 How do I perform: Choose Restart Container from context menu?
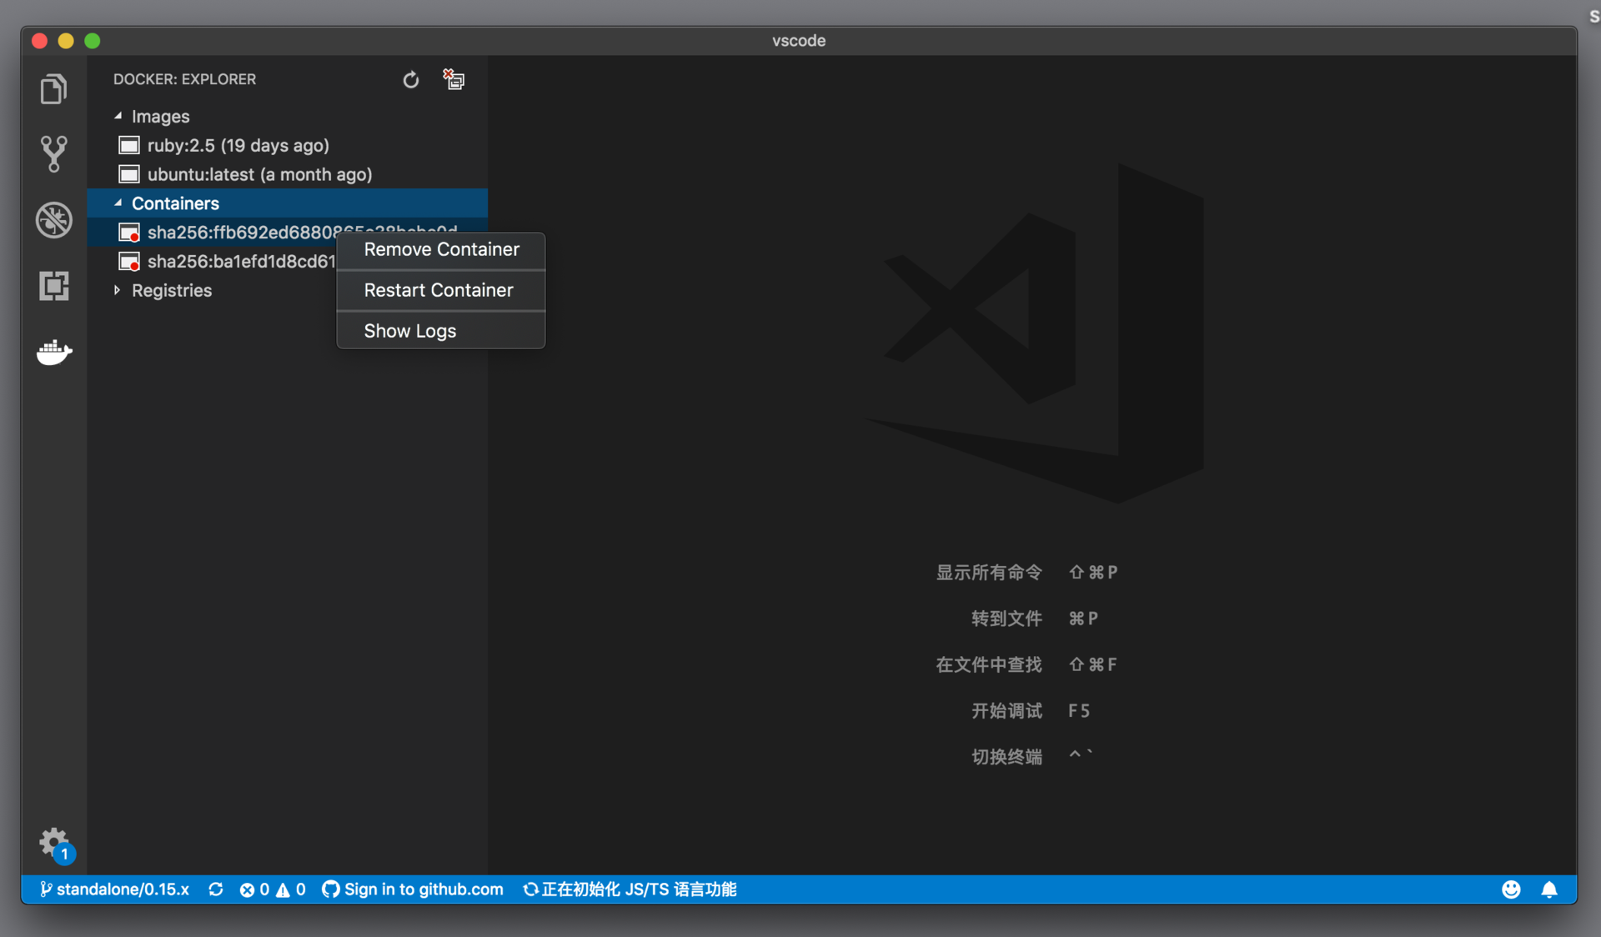(x=438, y=290)
